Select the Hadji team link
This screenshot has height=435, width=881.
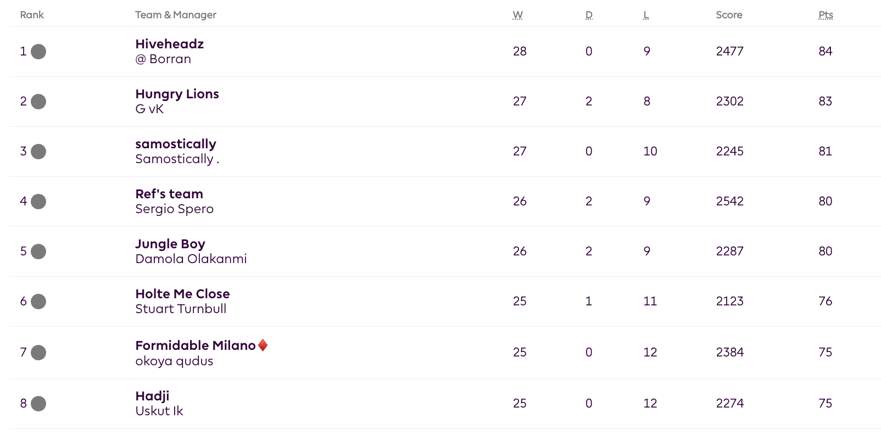[152, 396]
